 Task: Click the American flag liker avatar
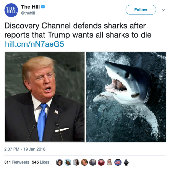[x=118, y=162]
